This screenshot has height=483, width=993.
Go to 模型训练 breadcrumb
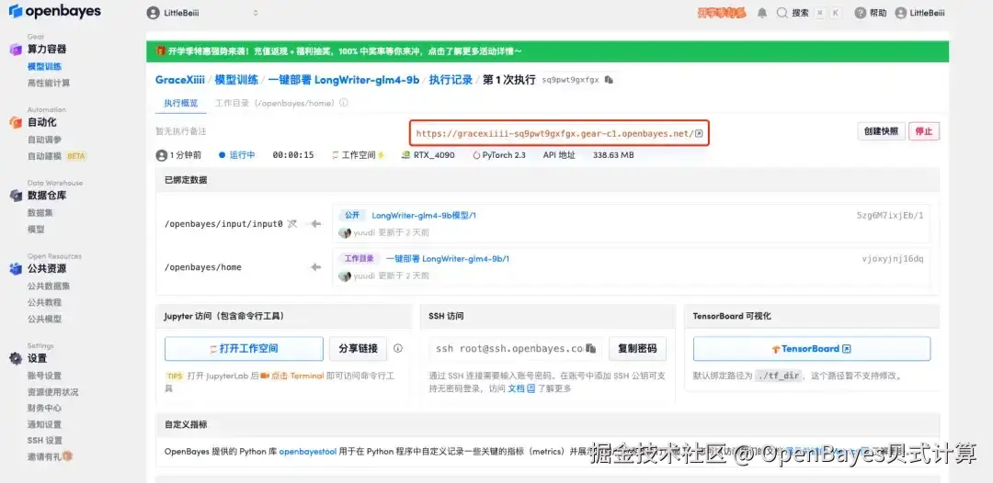(x=236, y=80)
